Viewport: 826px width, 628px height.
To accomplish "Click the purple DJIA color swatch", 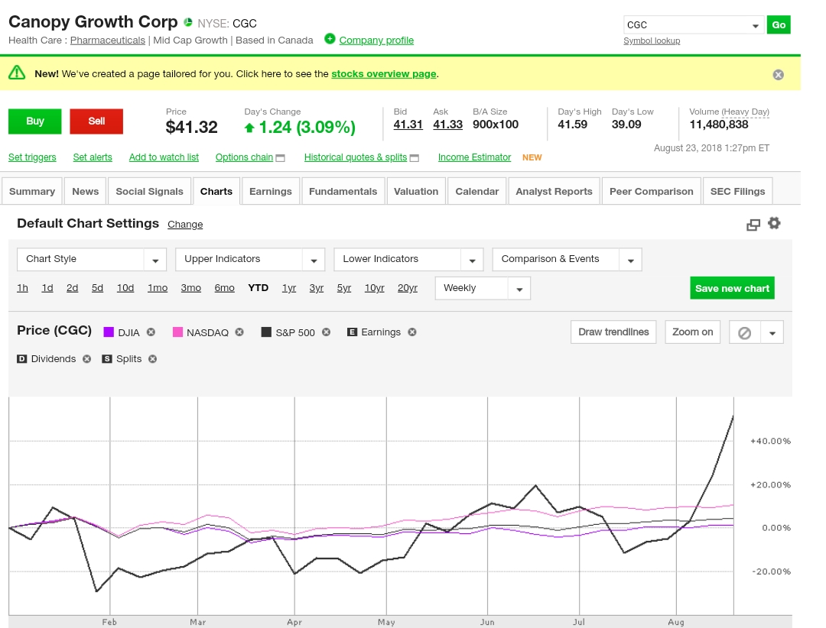I will pos(109,332).
